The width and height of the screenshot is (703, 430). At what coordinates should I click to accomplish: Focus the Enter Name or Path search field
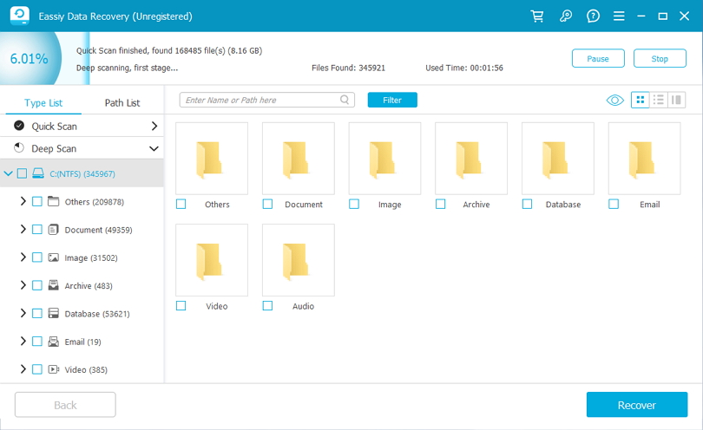(x=266, y=100)
